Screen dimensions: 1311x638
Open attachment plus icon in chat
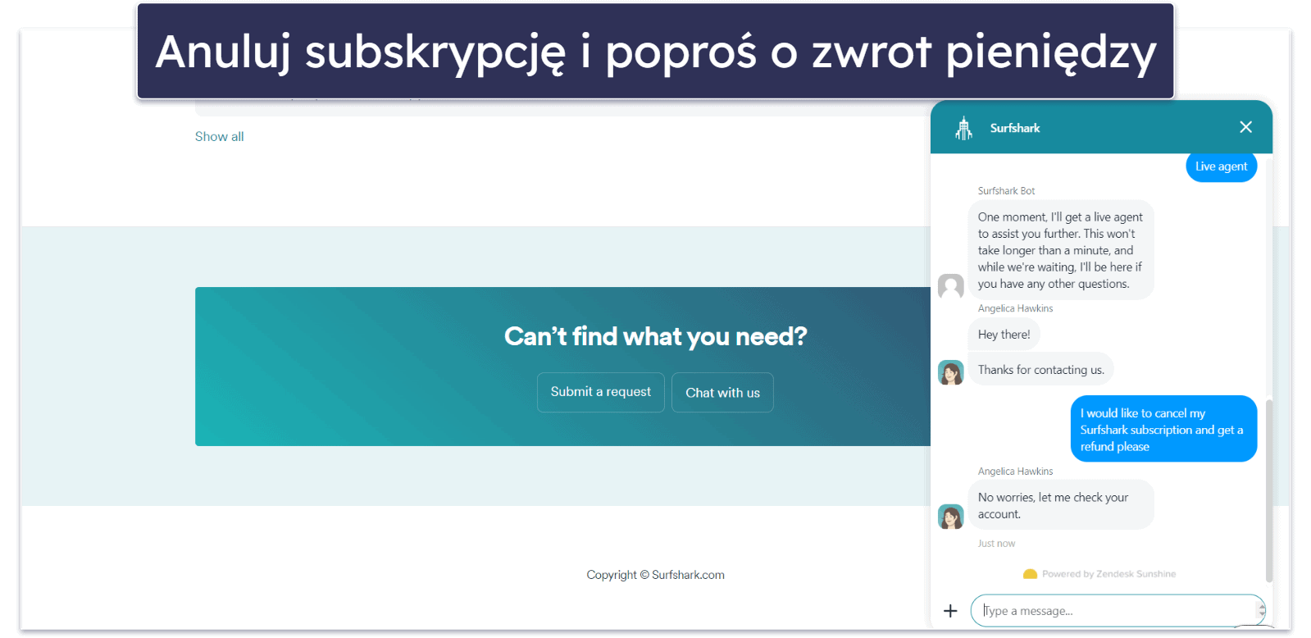pyautogui.click(x=950, y=611)
